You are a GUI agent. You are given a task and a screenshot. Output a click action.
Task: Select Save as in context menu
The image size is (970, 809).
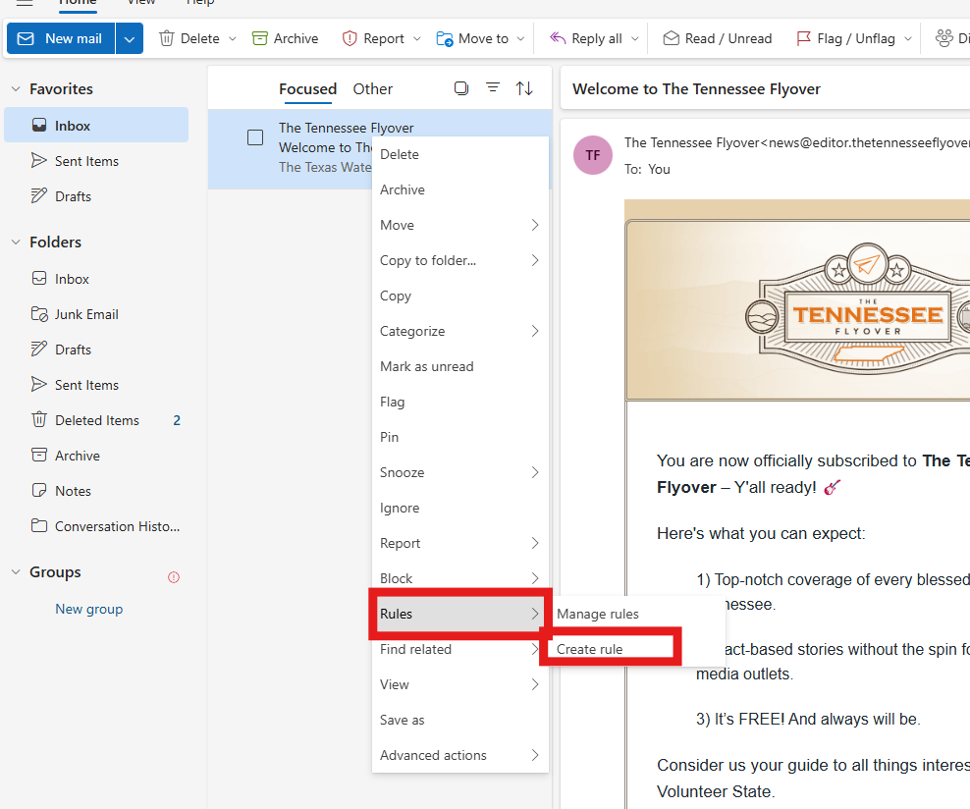(x=460, y=720)
